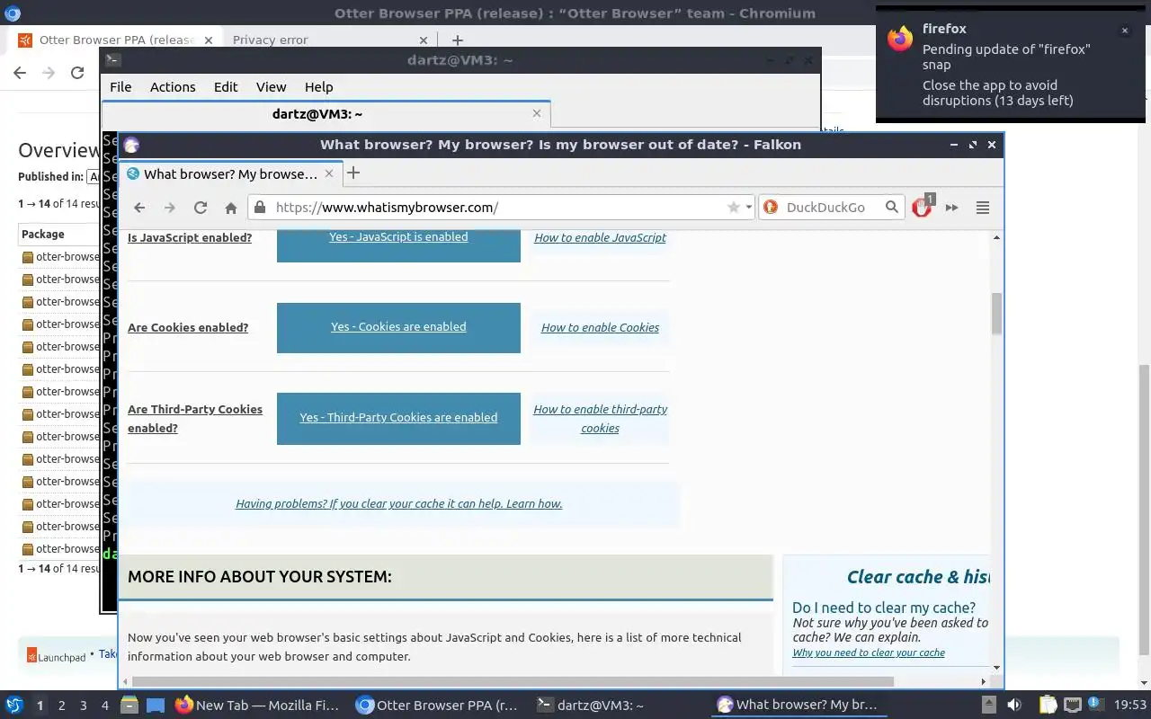The height and width of the screenshot is (719, 1151).
Task: Open DuckDuckGo search engine selector
Action: pos(771,208)
